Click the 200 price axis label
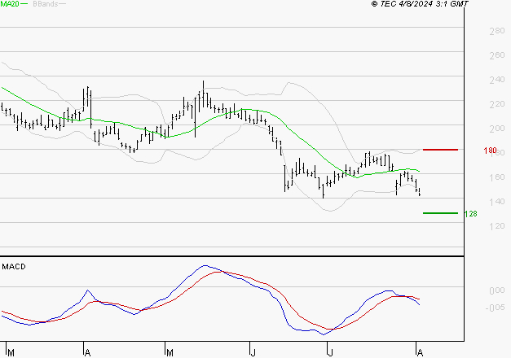This screenshot has width=511, height=358. pyautogui.click(x=497, y=129)
